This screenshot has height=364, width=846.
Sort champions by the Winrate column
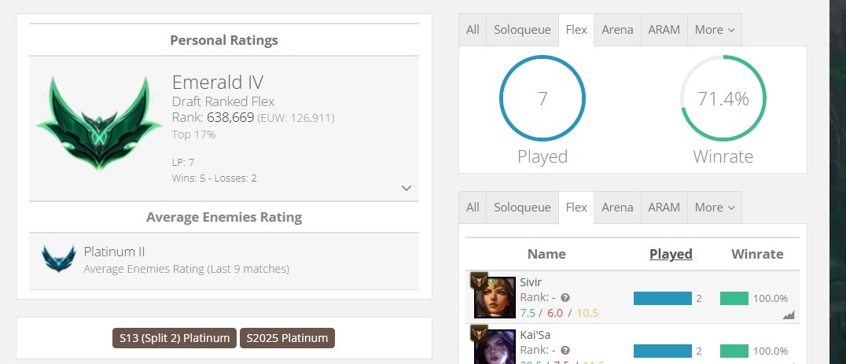(x=757, y=254)
